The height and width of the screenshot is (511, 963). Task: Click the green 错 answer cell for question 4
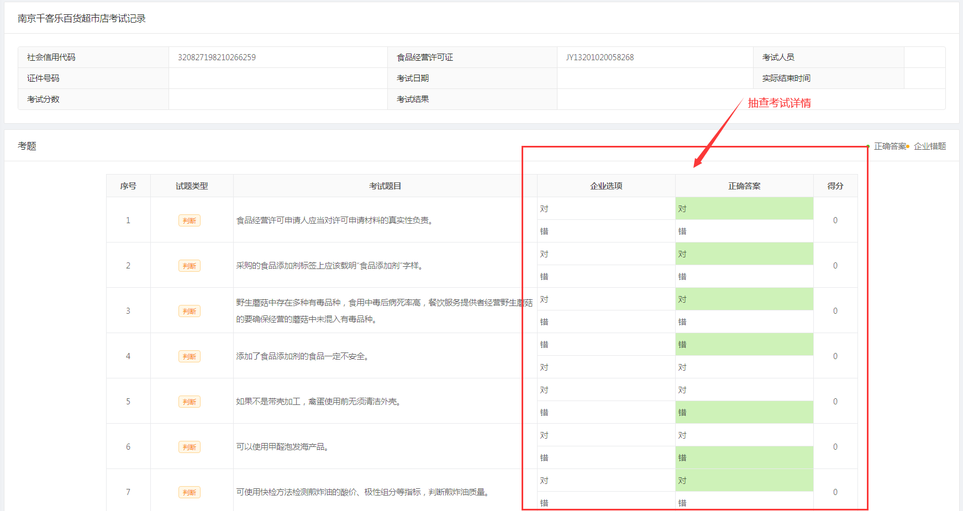point(744,345)
